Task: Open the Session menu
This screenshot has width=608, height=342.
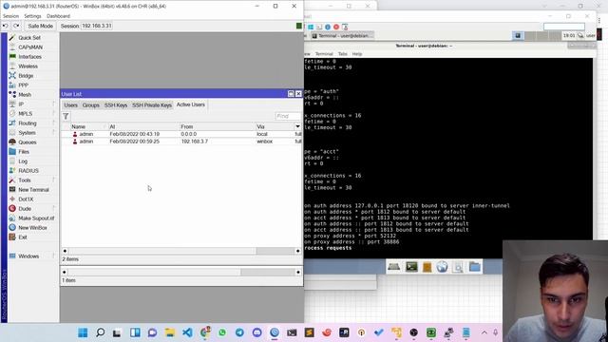Action: coord(10,16)
